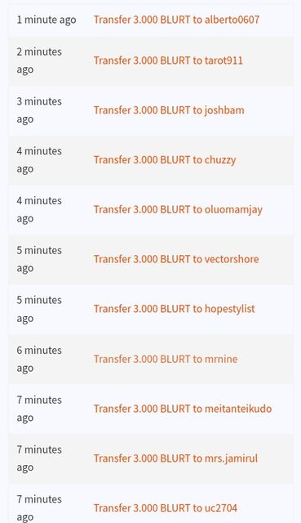Select the '3 minutes ago' timestamp

tap(39, 110)
